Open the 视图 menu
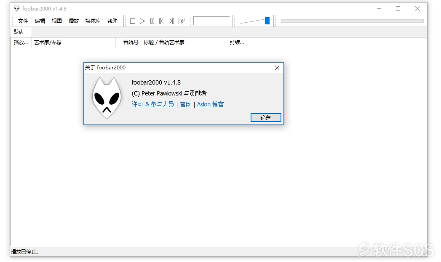This screenshot has width=441, height=262. click(56, 21)
